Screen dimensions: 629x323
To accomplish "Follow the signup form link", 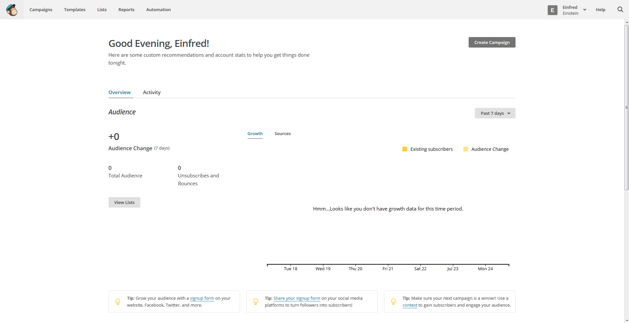I will tap(202, 298).
